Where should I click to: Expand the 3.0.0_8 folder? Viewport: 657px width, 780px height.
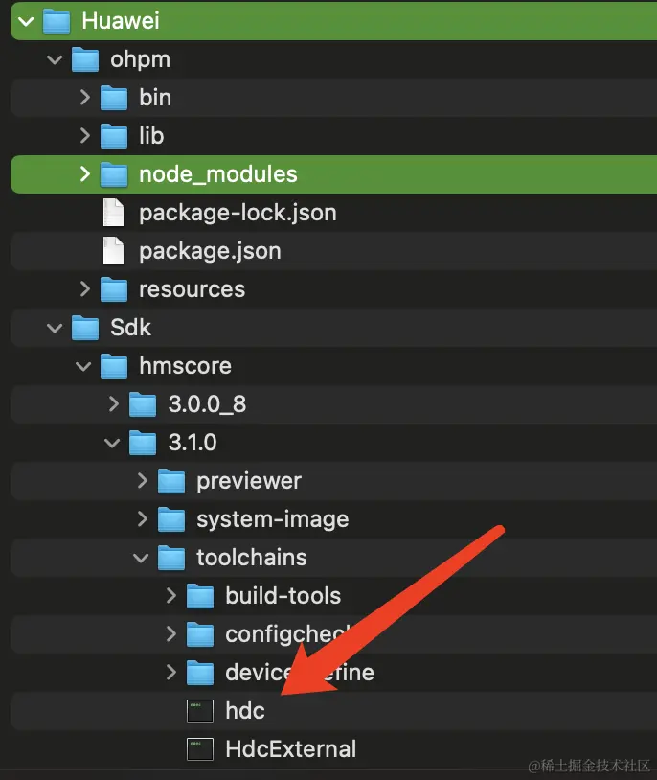coord(113,404)
